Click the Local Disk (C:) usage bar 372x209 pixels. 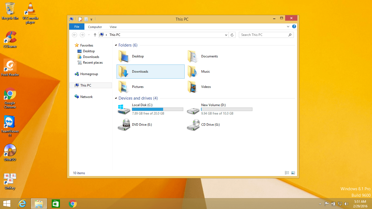click(157, 109)
